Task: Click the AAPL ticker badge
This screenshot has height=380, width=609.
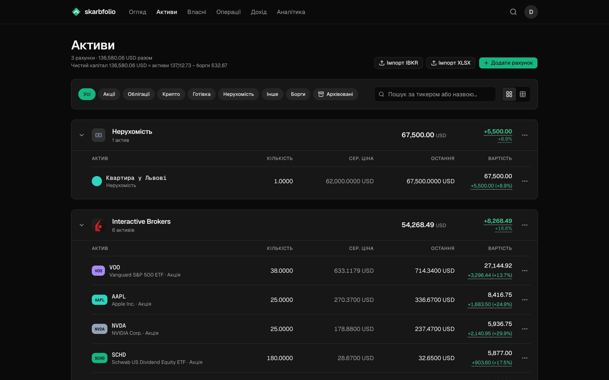Action: pos(100,300)
